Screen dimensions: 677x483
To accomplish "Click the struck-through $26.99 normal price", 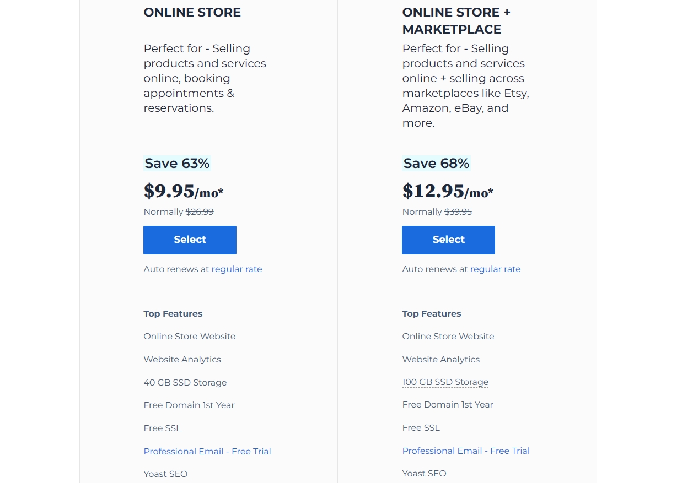I will pyautogui.click(x=200, y=212).
